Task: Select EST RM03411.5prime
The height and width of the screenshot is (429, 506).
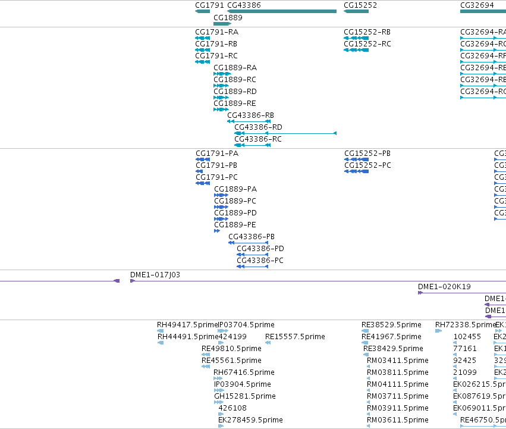Action: tap(398, 361)
